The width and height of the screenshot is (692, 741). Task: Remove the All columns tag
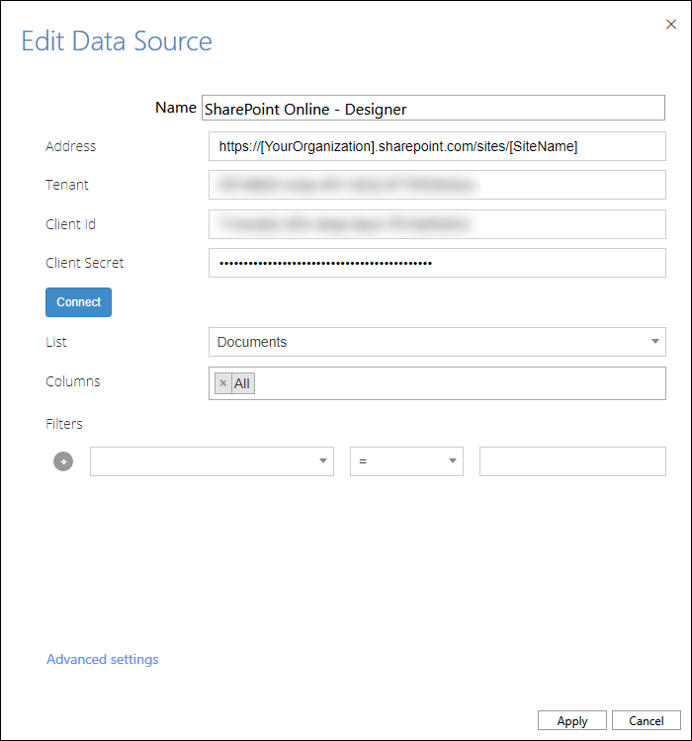click(x=223, y=383)
